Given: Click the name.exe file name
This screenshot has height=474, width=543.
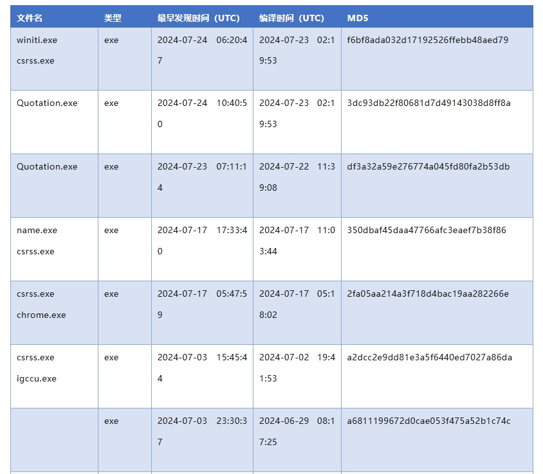Looking at the screenshot, I should pyautogui.click(x=37, y=230).
